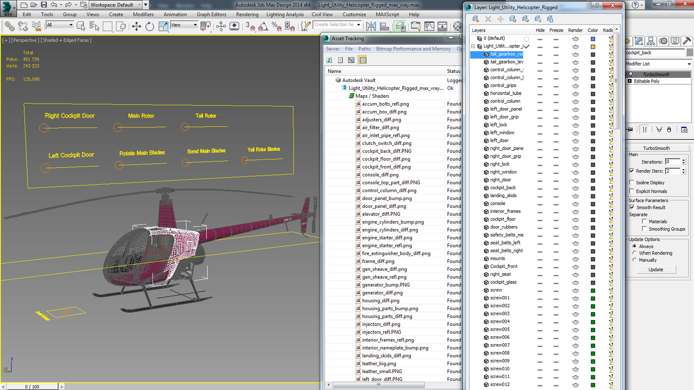
Task: Check Separate by Materials checkbox
Action: click(644, 221)
